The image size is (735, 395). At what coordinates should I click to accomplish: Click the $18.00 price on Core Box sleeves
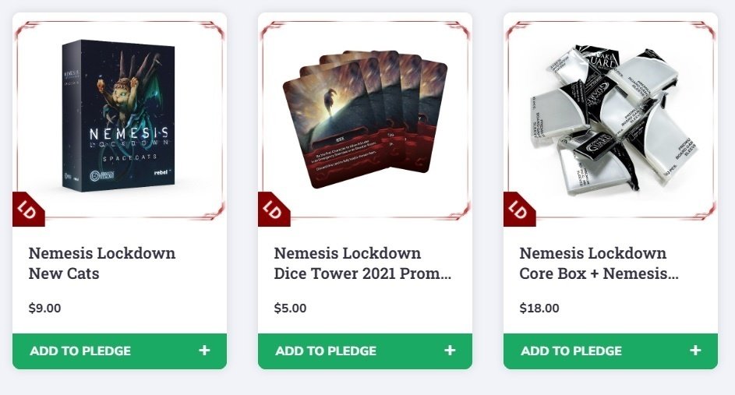click(539, 308)
